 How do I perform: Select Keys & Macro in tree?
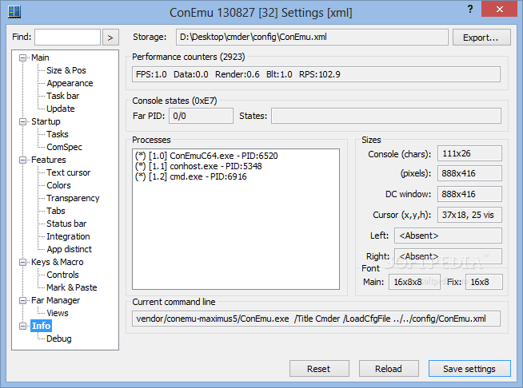(x=57, y=262)
